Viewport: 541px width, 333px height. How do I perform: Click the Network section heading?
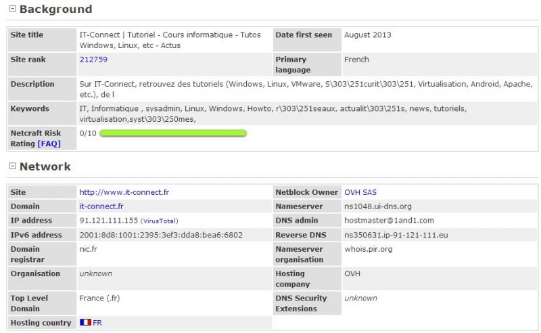pyautogui.click(x=45, y=166)
